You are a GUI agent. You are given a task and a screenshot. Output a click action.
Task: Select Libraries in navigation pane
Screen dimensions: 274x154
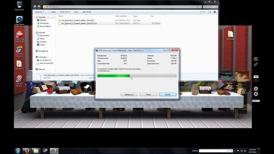(x=40, y=33)
